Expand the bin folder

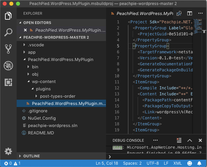pos(28,67)
